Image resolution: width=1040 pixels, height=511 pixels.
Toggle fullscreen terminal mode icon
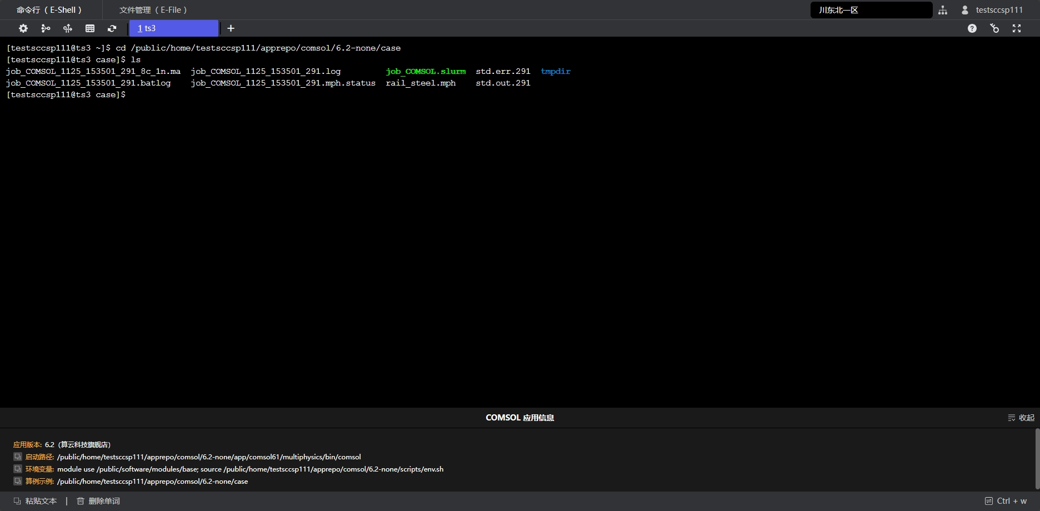click(x=1017, y=28)
